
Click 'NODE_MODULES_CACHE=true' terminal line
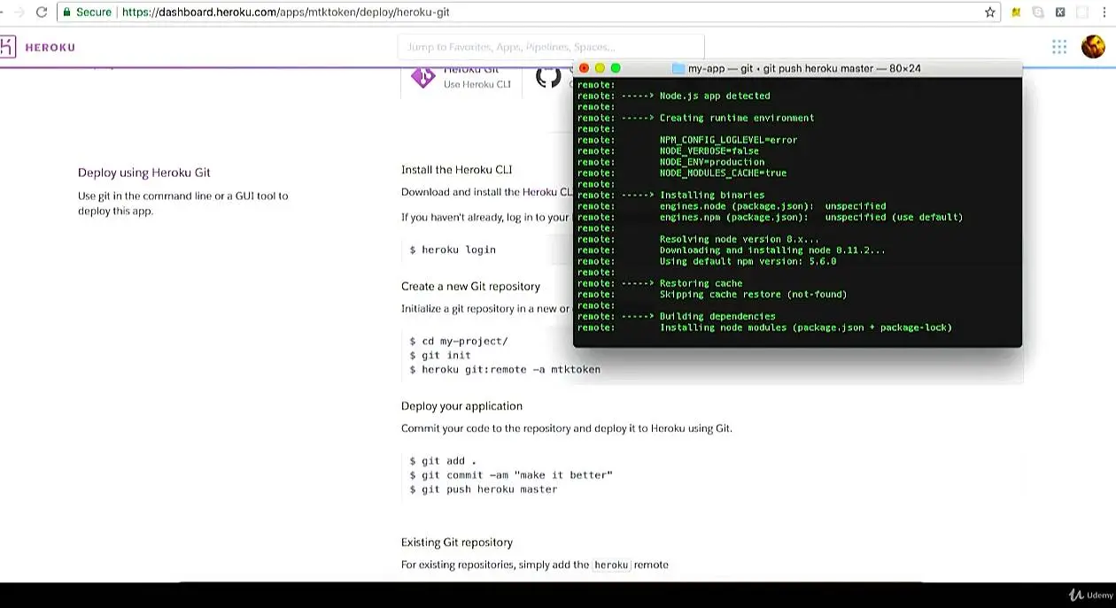point(723,173)
